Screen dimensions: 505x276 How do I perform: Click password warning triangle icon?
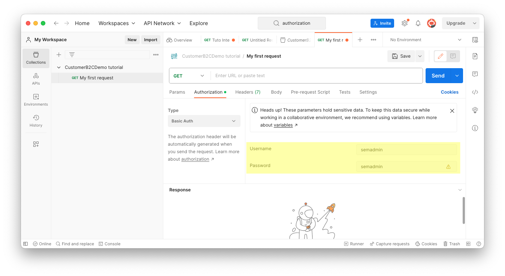[x=448, y=167]
